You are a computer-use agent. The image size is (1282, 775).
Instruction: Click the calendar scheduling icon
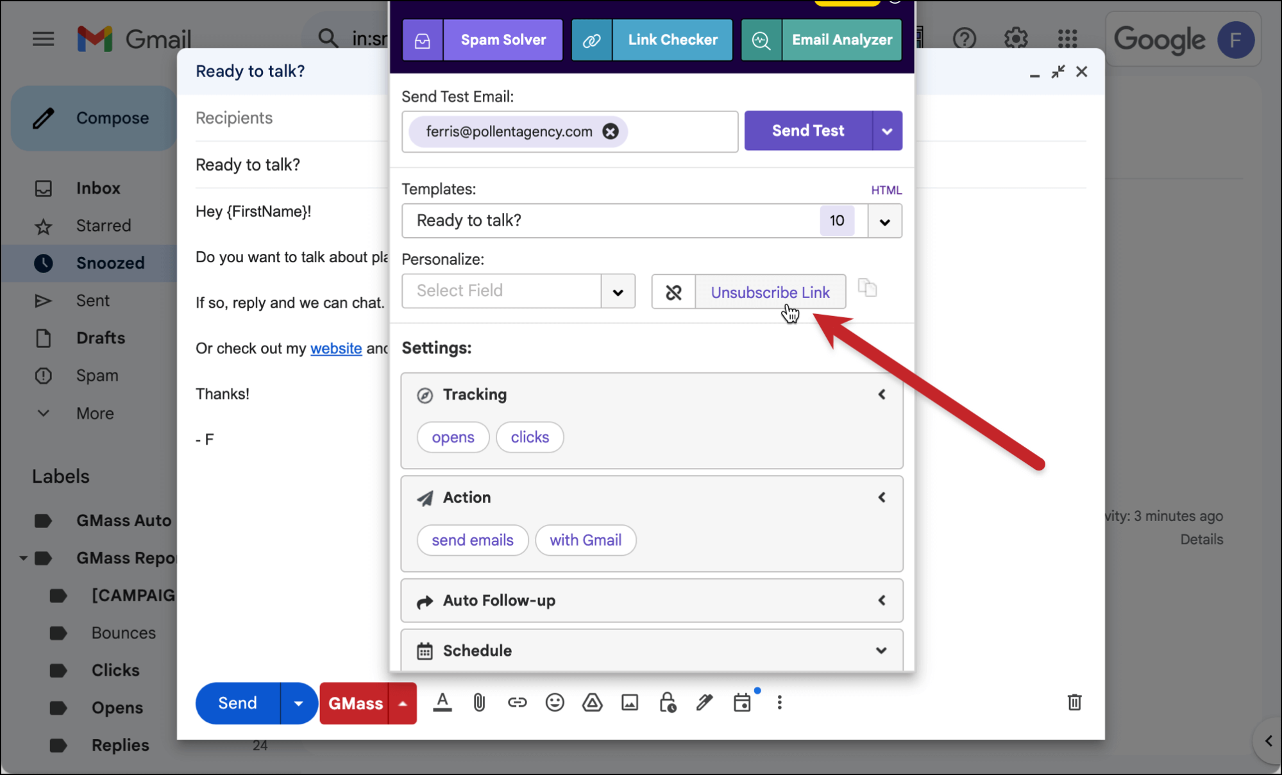click(742, 703)
